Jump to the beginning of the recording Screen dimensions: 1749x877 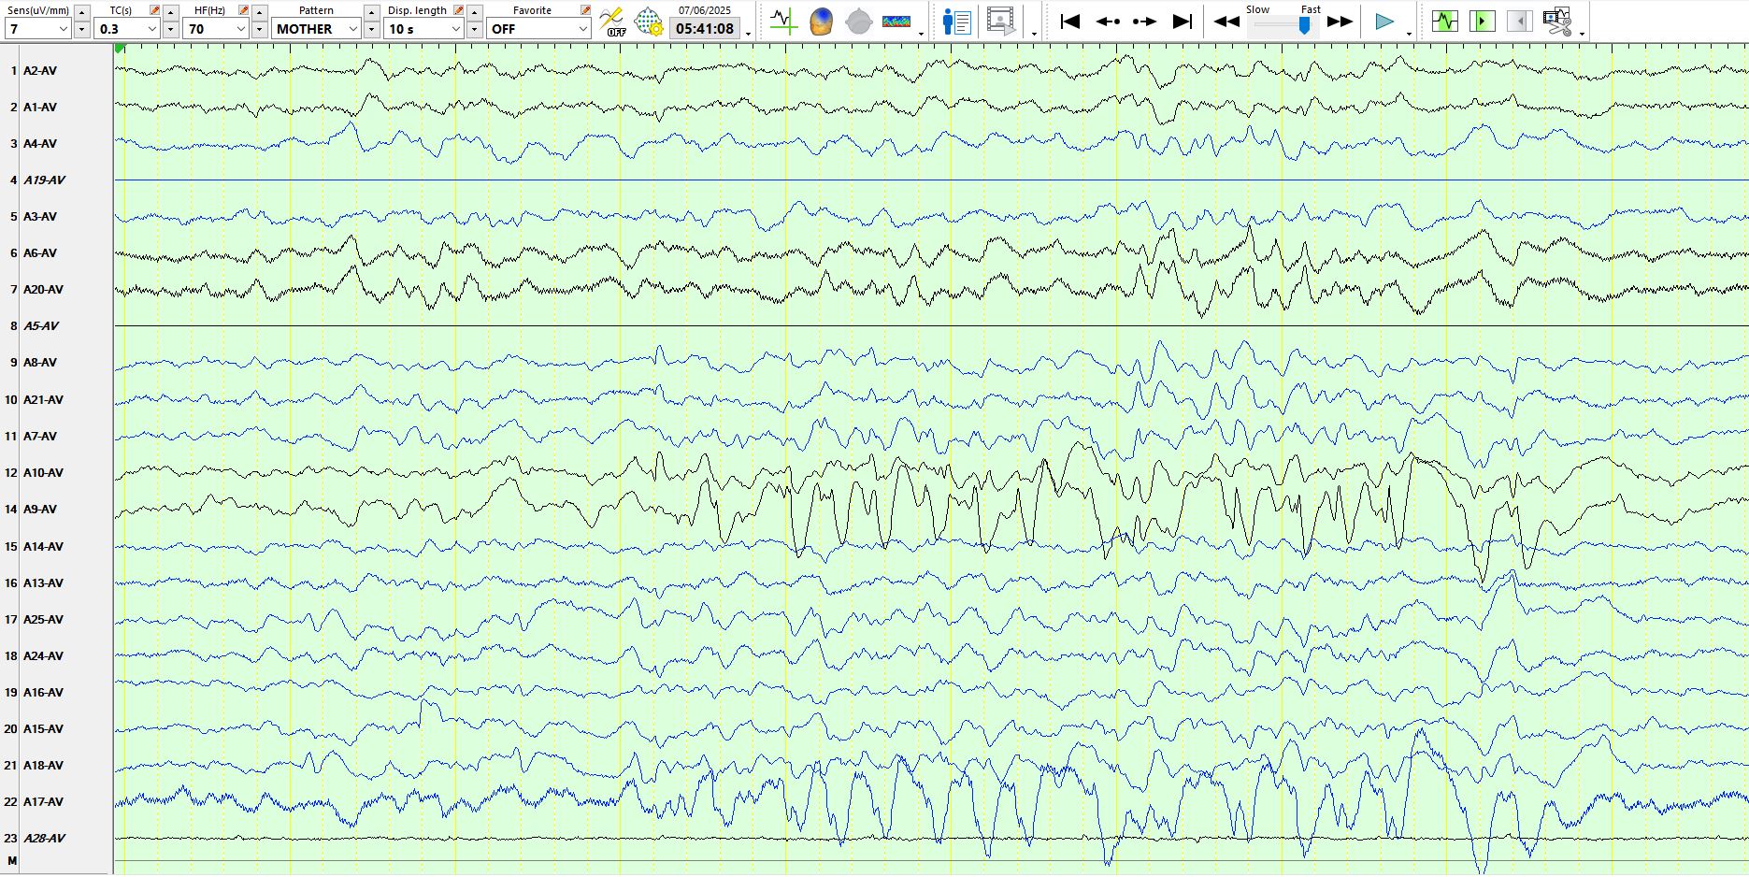[1070, 21]
